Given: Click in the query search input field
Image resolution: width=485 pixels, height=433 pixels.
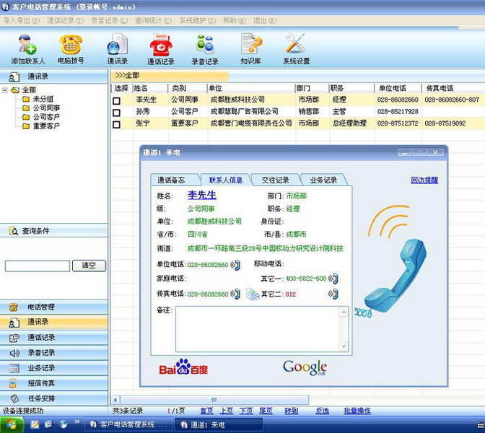Looking at the screenshot, I should pyautogui.click(x=38, y=266).
